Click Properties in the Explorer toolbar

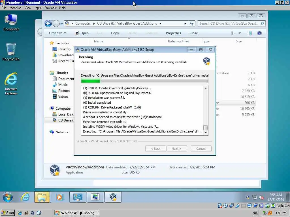[173, 33]
